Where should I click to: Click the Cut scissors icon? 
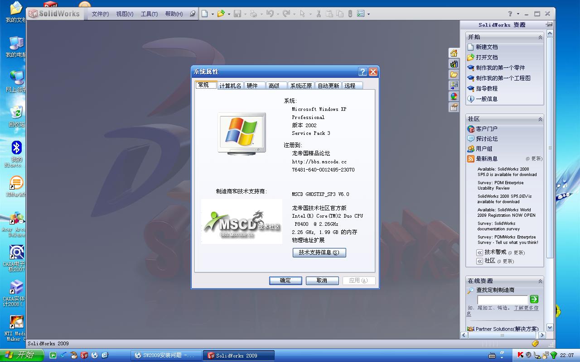pos(319,14)
